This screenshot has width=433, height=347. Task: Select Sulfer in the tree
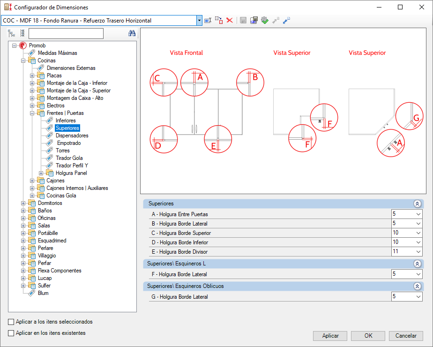[44, 286]
